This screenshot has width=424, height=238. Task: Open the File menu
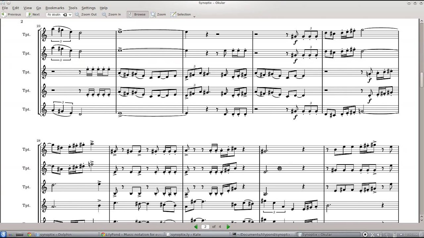[x=5, y=8]
